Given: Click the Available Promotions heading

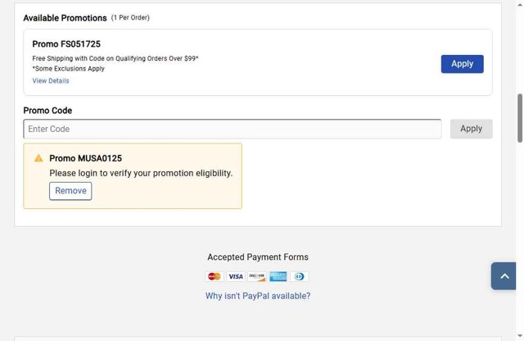Looking at the screenshot, I should pos(65,18).
